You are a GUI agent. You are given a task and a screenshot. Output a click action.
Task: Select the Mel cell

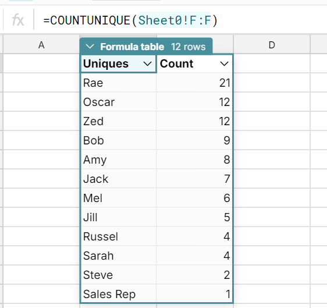[x=118, y=198]
